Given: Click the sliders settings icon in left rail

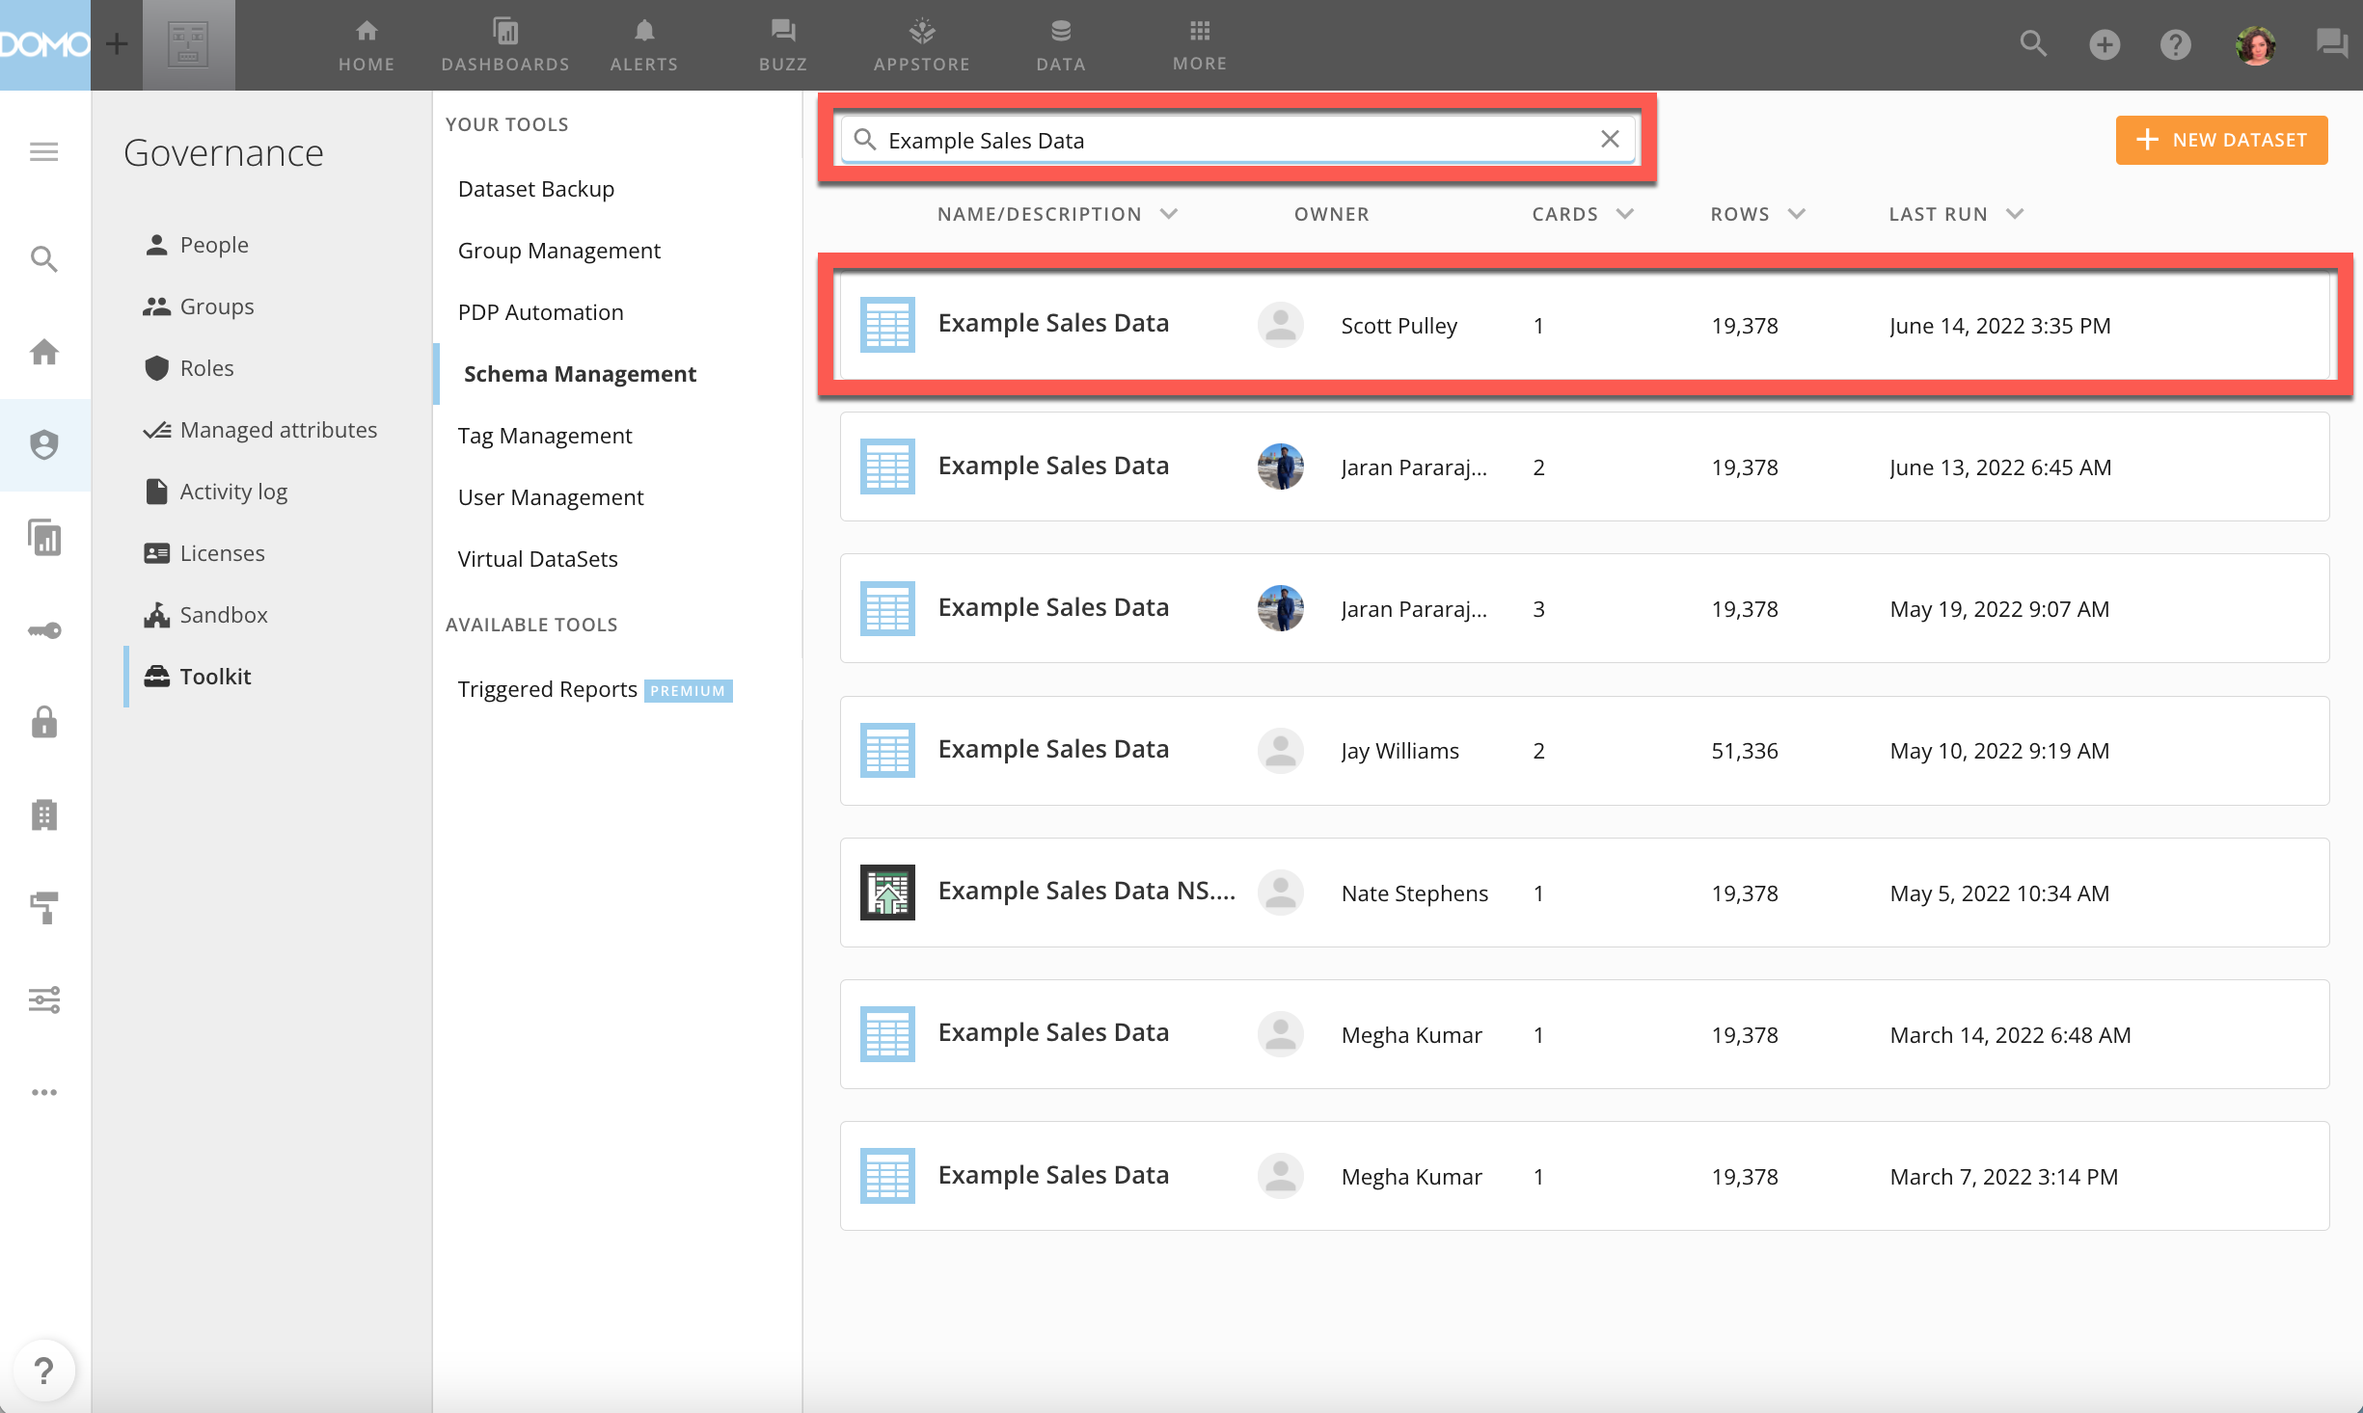Looking at the screenshot, I should click(43, 1000).
